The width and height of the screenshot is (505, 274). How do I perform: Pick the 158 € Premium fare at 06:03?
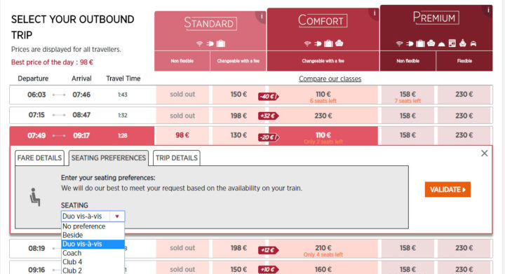click(x=408, y=95)
